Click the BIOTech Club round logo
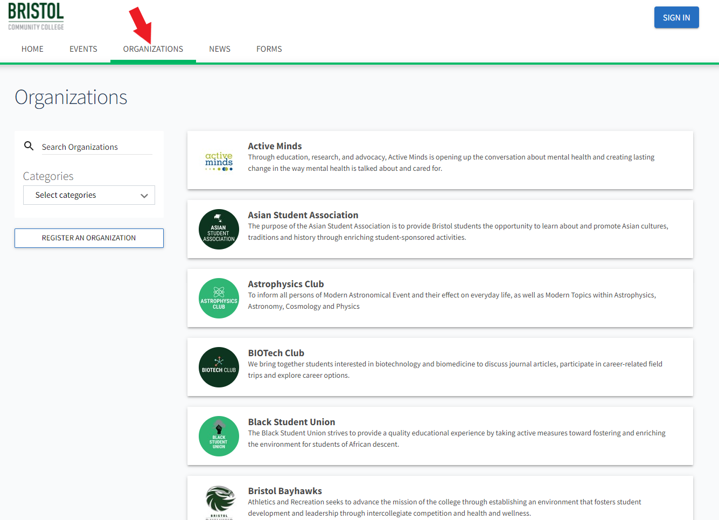The width and height of the screenshot is (719, 520). coord(219,367)
